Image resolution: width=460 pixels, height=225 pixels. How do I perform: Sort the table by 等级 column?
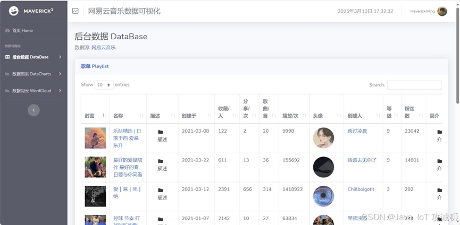(x=396, y=115)
